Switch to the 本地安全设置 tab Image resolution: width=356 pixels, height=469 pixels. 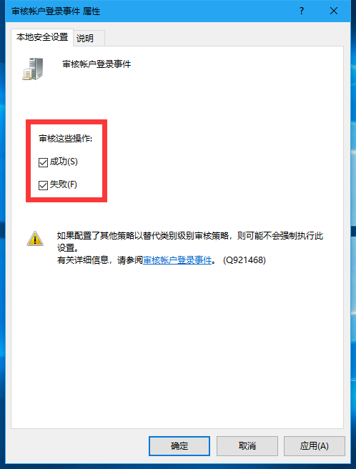(x=42, y=37)
